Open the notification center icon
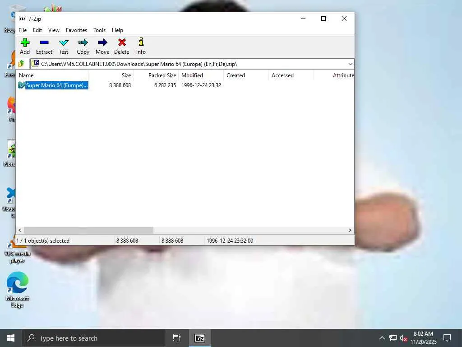 [447, 338]
